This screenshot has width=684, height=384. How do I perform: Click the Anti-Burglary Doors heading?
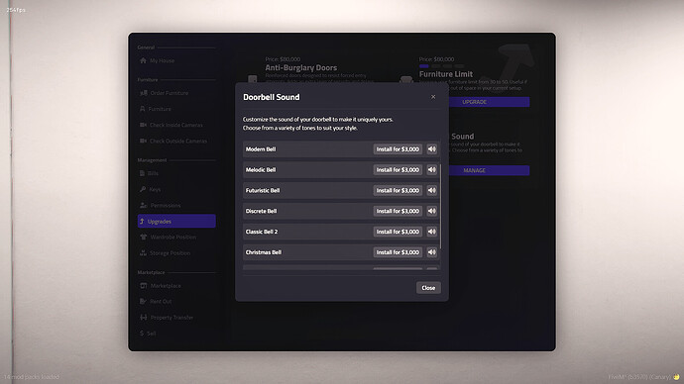click(x=301, y=67)
